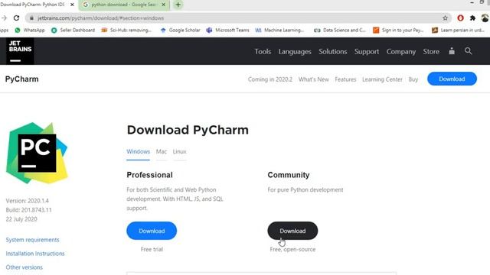Close the Download PyCharm tab
Screen dimensions: 490x275
click(72, 5)
